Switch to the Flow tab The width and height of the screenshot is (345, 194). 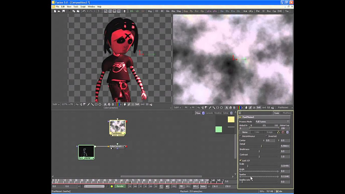(198, 113)
